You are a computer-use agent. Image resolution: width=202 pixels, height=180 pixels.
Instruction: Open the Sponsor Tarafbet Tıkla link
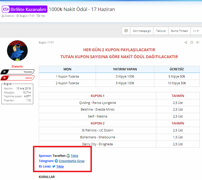(74, 156)
